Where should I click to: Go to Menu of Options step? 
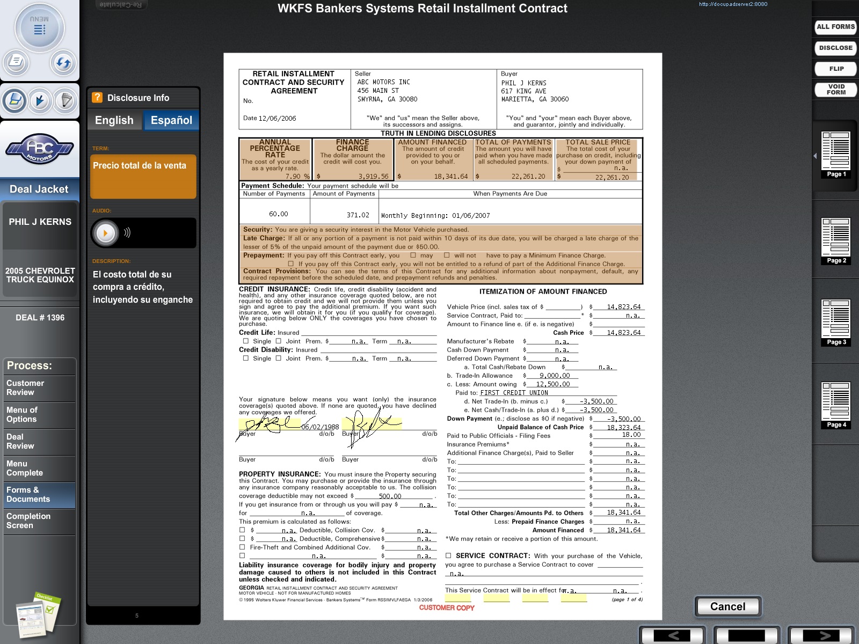[x=39, y=415]
